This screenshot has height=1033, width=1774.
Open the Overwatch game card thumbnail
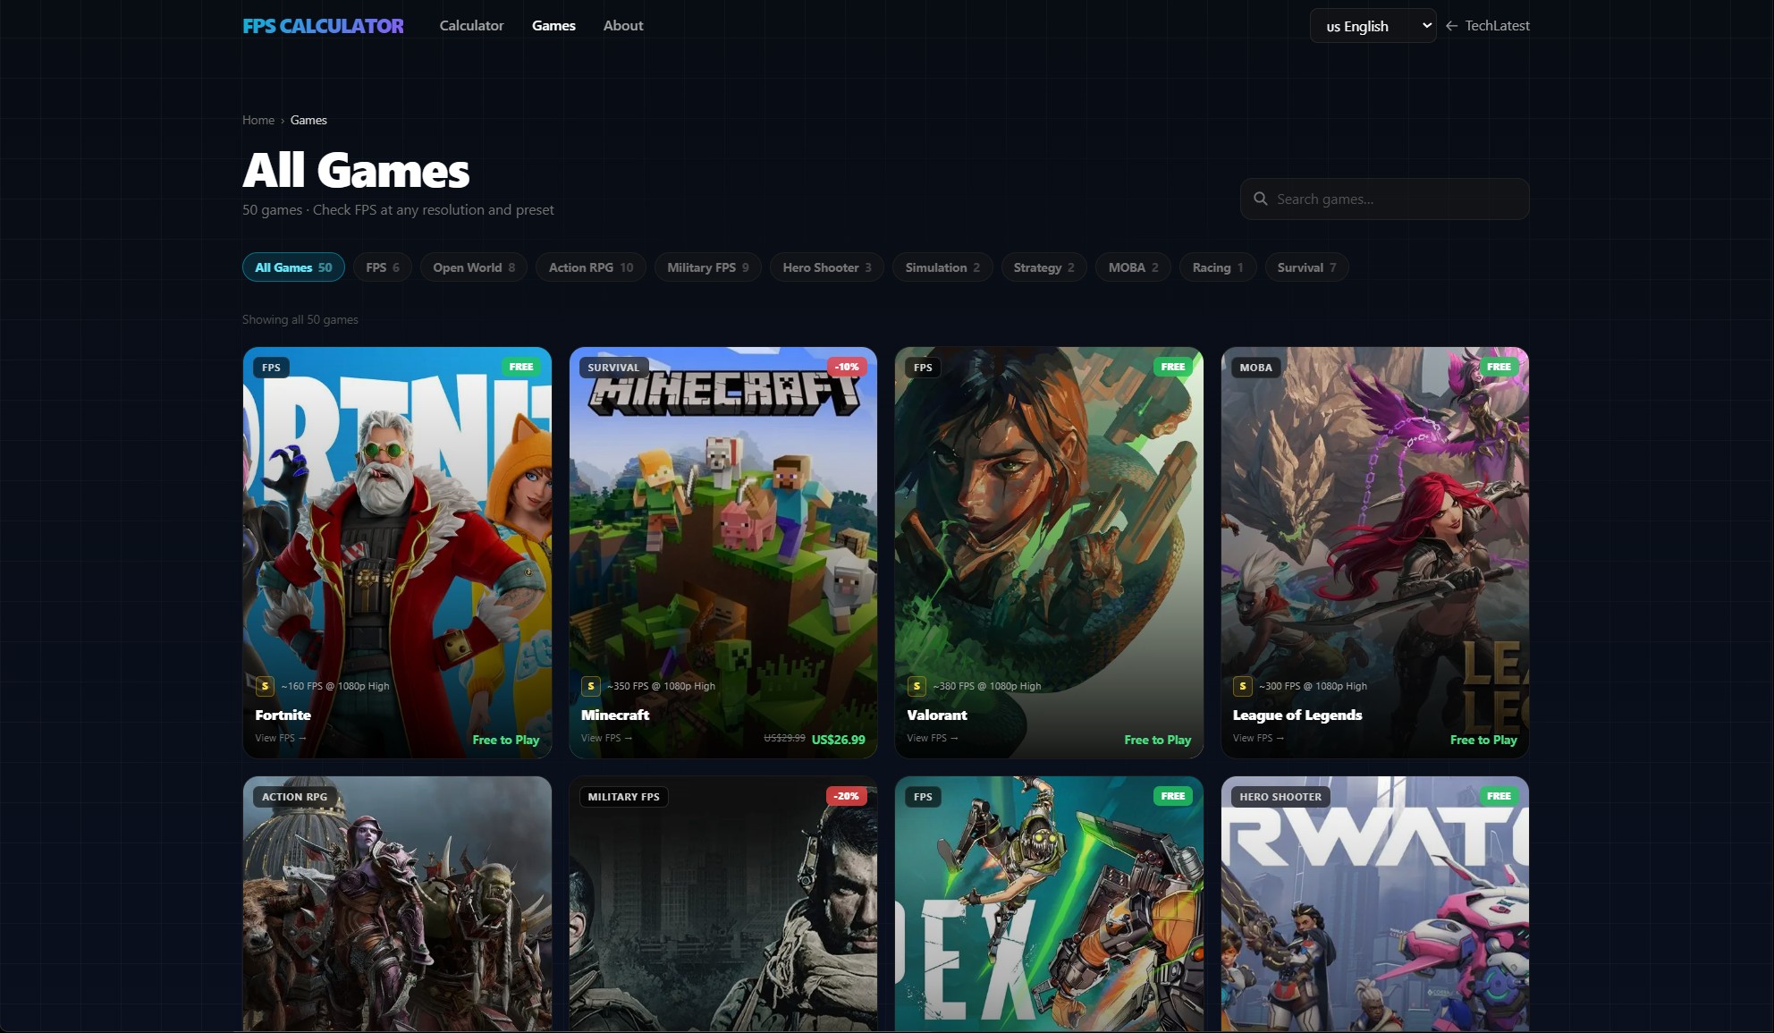pyautogui.click(x=1375, y=904)
